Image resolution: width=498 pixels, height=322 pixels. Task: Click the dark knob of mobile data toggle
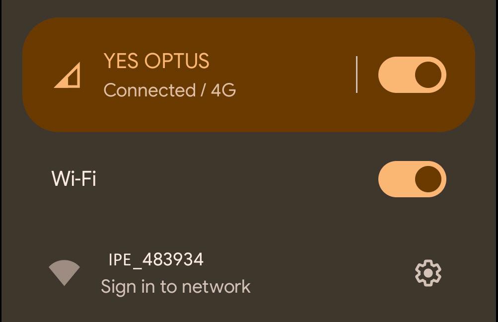point(428,75)
